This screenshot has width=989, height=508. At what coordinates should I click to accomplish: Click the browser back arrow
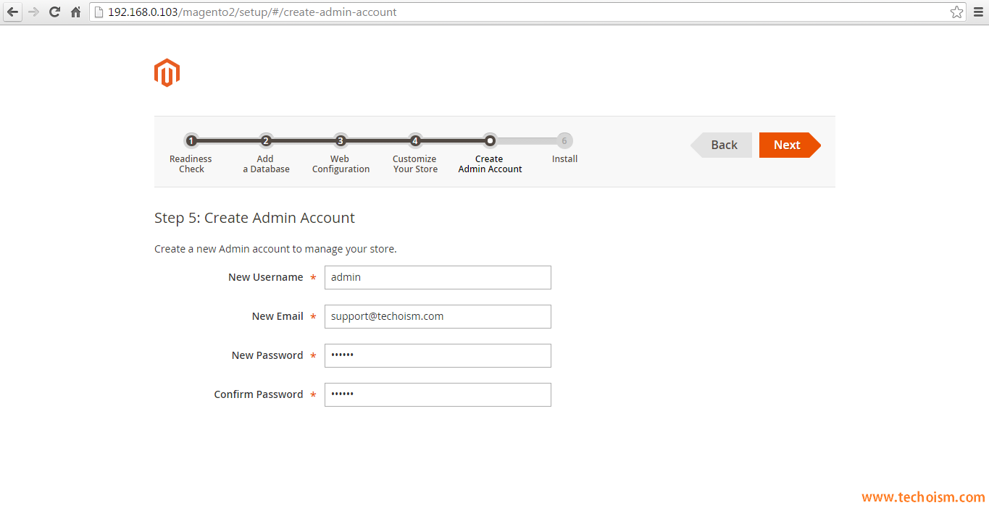pos(12,12)
